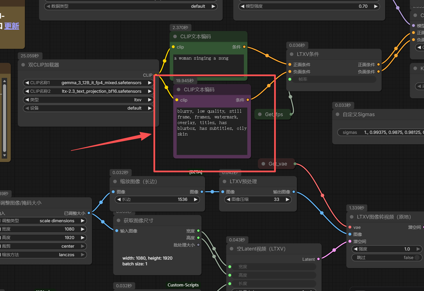Click the 25.059秒 timing badge
Viewport: 424px width, 291px height.
(30, 56)
